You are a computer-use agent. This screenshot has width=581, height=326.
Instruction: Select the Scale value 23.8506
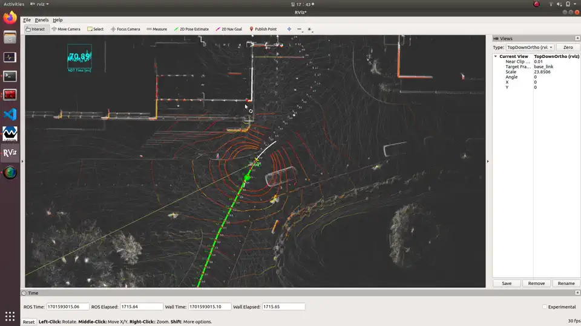click(542, 72)
